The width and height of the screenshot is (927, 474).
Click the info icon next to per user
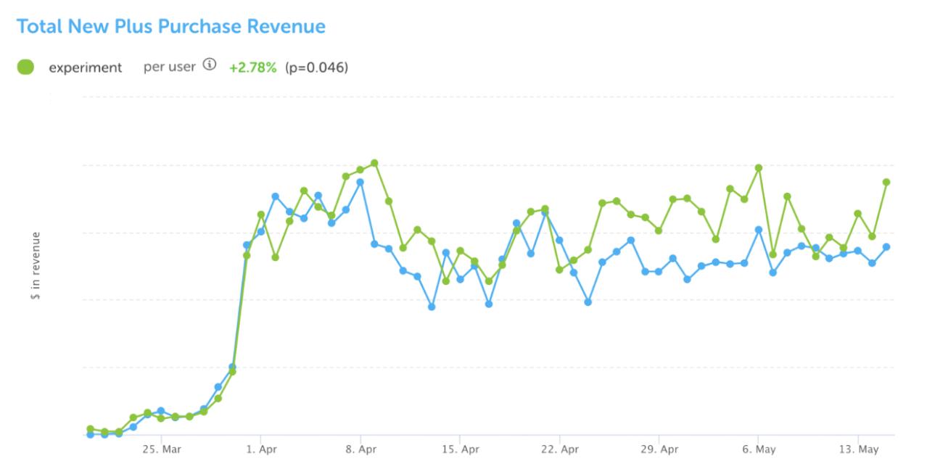(x=210, y=65)
